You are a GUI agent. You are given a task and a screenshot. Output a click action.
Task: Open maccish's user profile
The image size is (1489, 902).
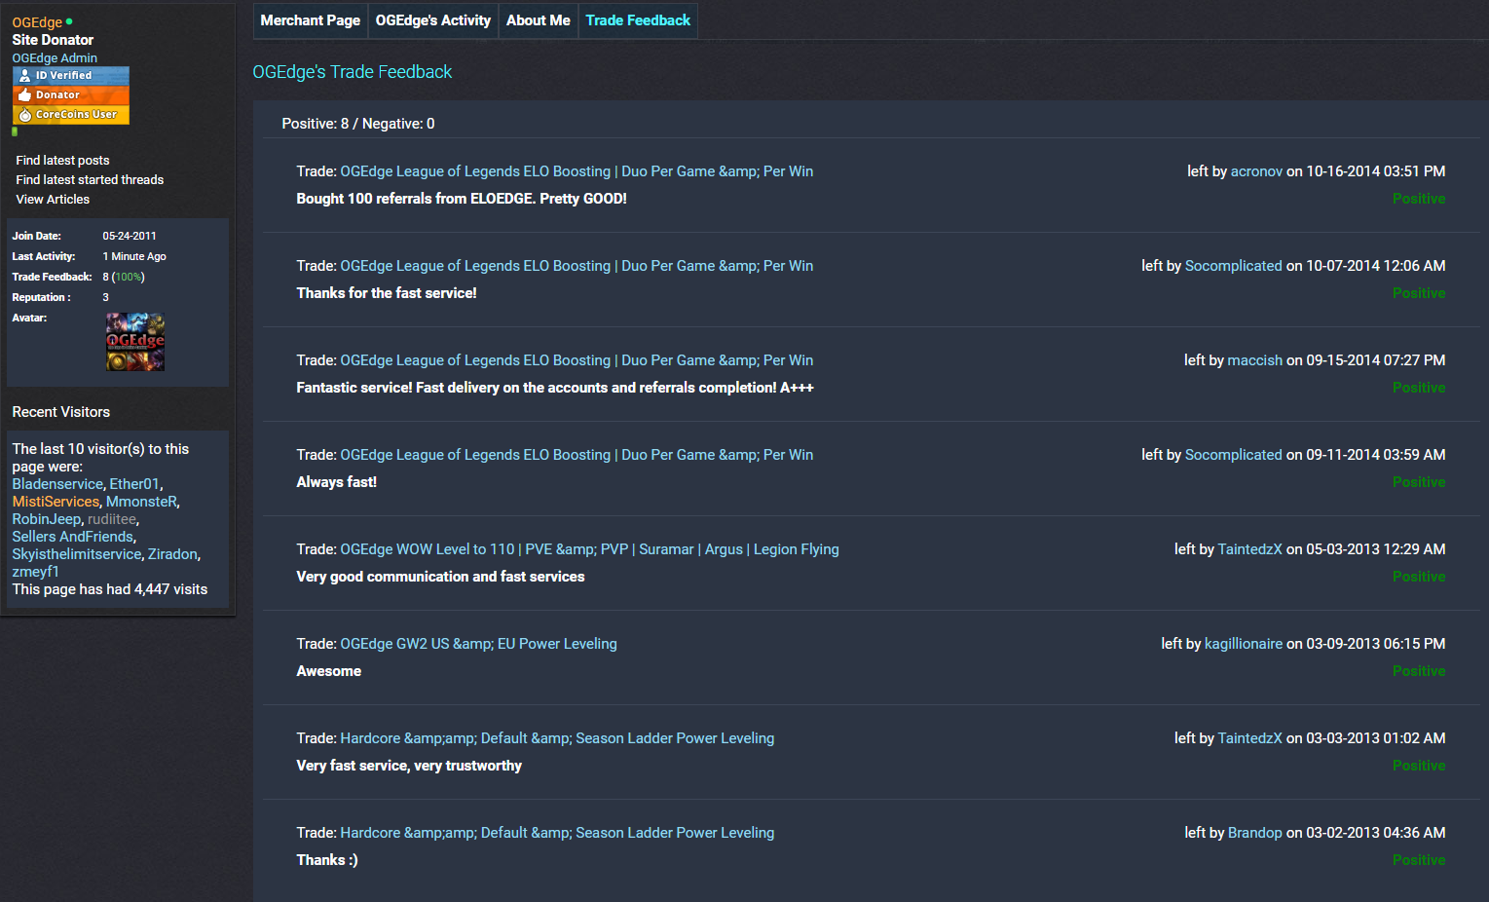pyautogui.click(x=1254, y=360)
